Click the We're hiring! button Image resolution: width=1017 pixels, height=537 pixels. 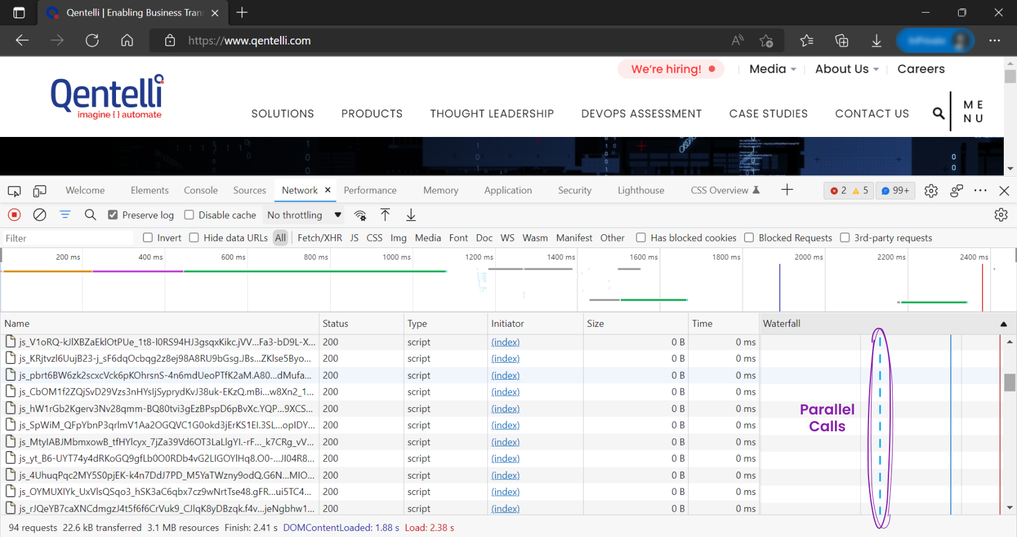[671, 69]
